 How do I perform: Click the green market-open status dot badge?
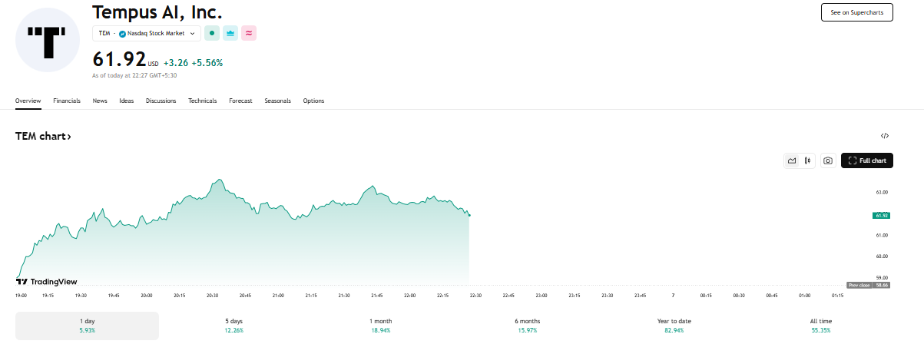211,33
